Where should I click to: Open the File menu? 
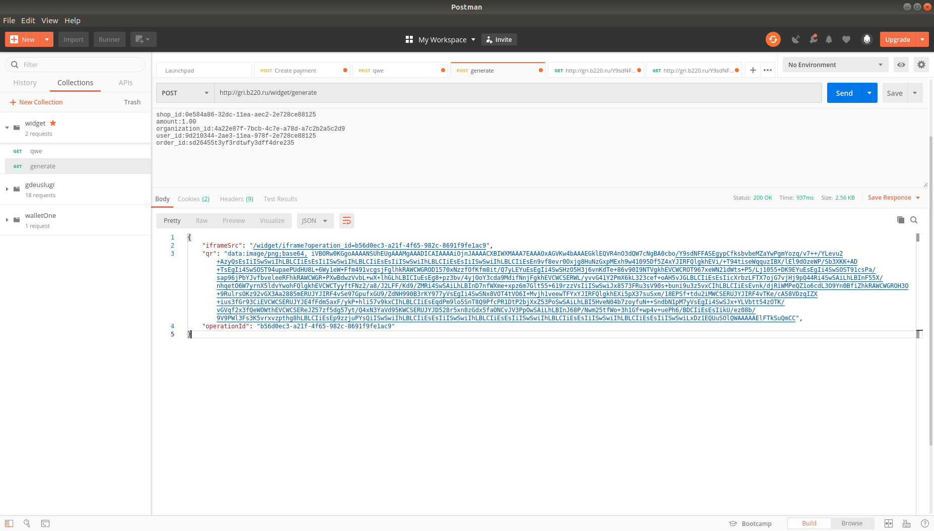pyautogui.click(x=9, y=21)
